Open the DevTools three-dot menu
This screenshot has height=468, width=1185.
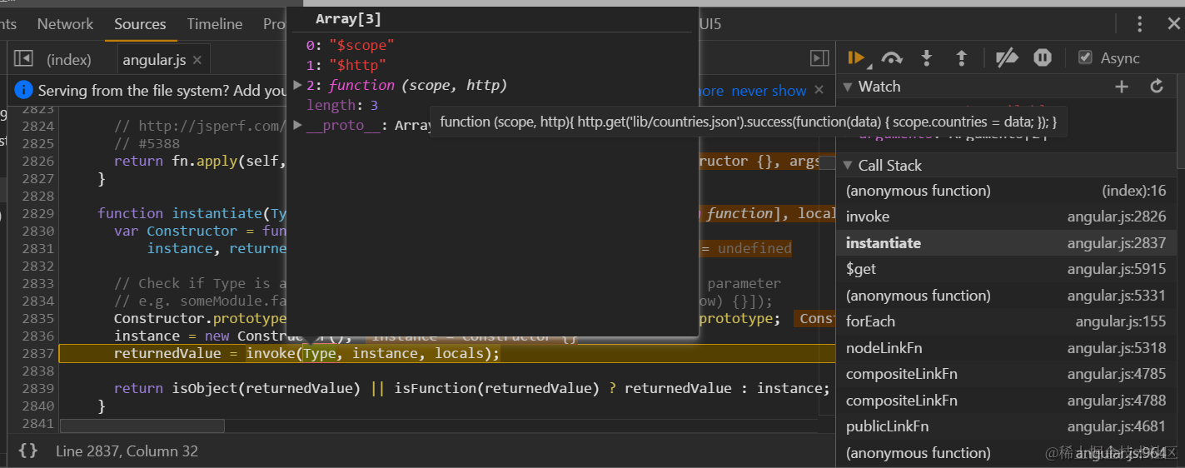tap(1140, 24)
